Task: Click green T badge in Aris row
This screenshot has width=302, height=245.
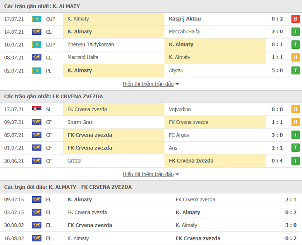Action: 295,148
